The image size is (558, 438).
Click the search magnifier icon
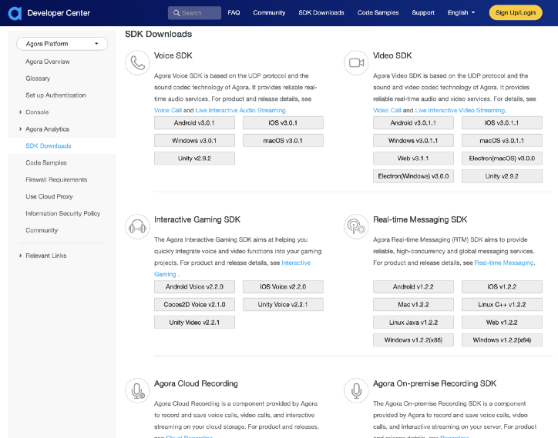click(176, 13)
